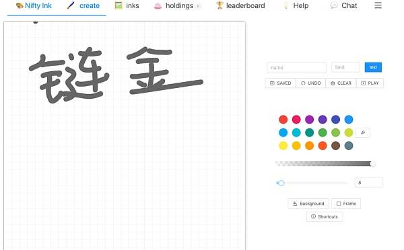Screen dimensions: 404x250
Task: Toggle the Frame option
Action: click(x=346, y=204)
